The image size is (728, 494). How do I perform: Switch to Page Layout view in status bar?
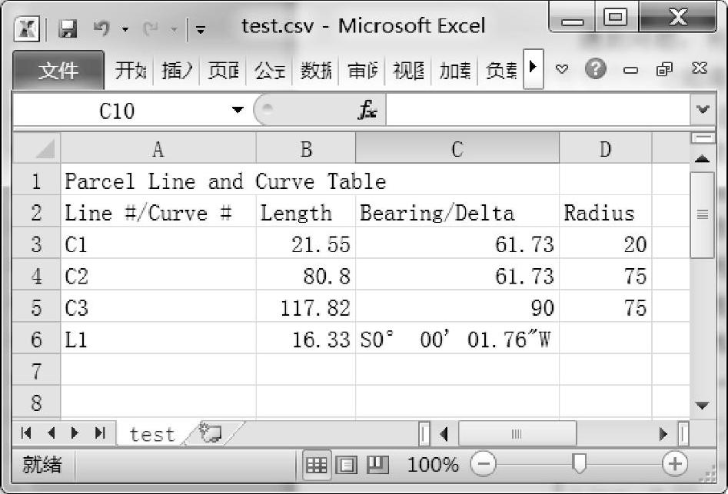(x=347, y=465)
